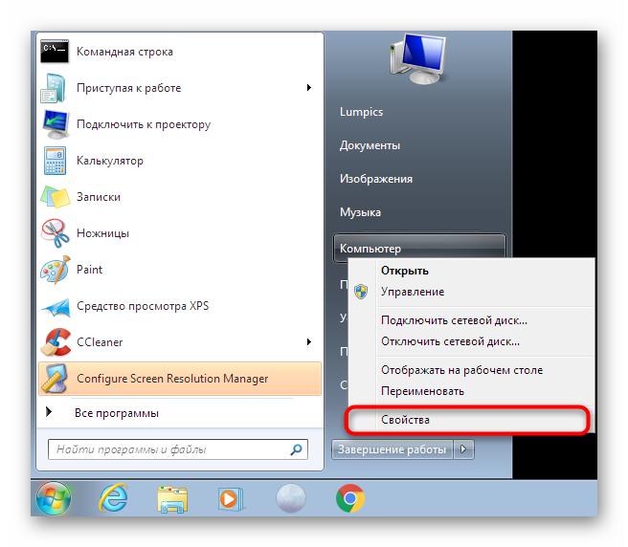The width and height of the screenshot is (628, 547).
Task: Open the Calculator icon (Калькулятор)
Action: click(55, 161)
